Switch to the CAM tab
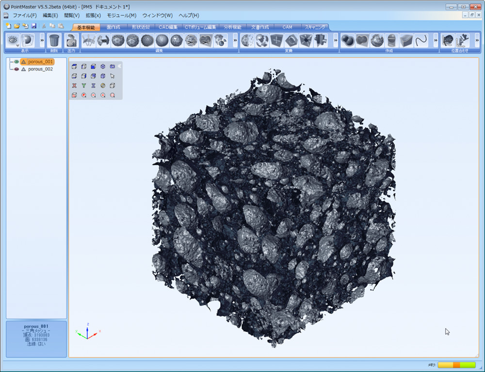The height and width of the screenshot is (372, 485). pos(287,27)
